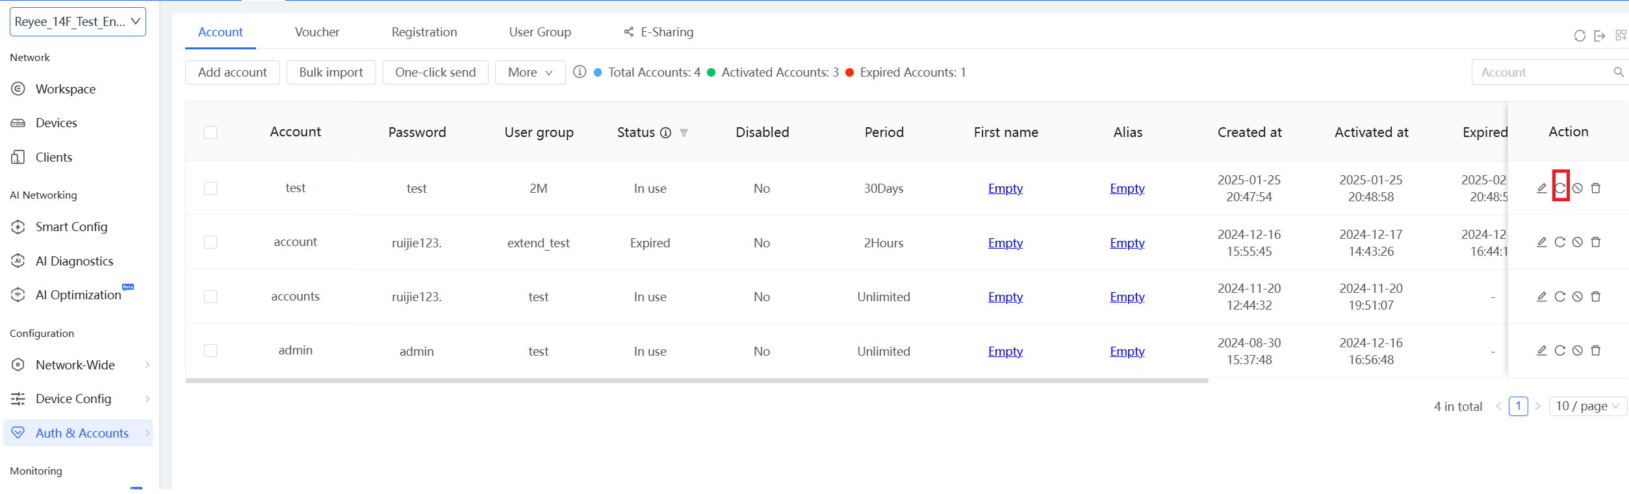Click the reset icon for admin account row
This screenshot has width=1629, height=494.
1559,351
